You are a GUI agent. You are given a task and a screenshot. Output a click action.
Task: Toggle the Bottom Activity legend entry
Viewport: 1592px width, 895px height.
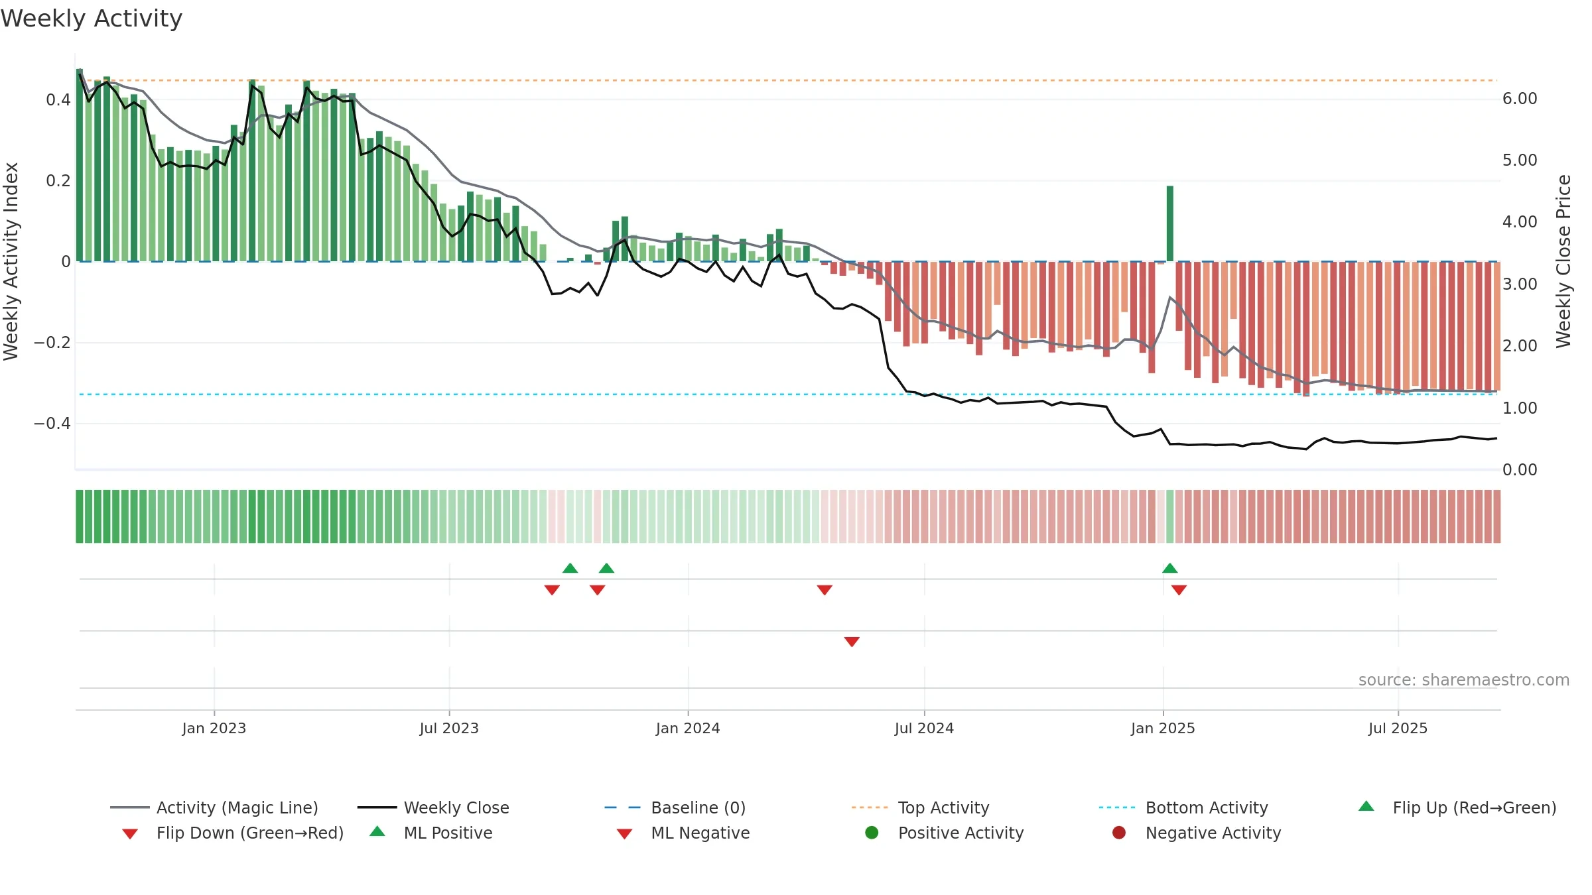(1183, 807)
